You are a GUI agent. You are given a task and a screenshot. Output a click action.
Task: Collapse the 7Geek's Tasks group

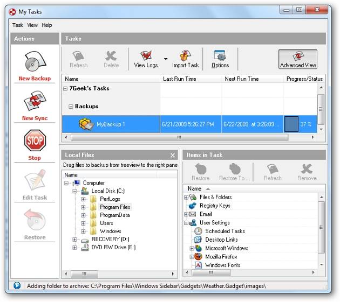65,88
